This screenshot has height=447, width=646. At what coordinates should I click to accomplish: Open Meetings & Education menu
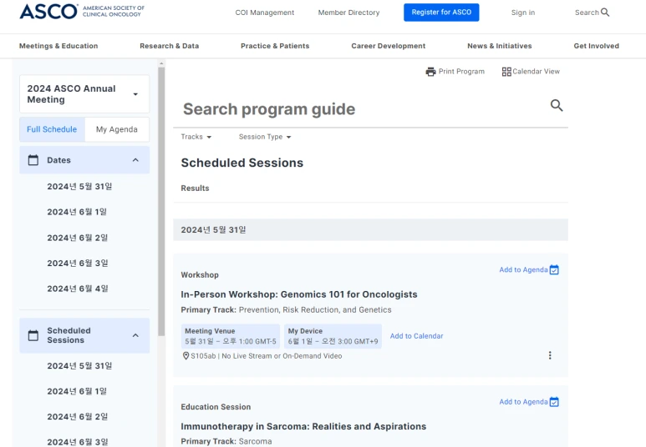click(58, 46)
